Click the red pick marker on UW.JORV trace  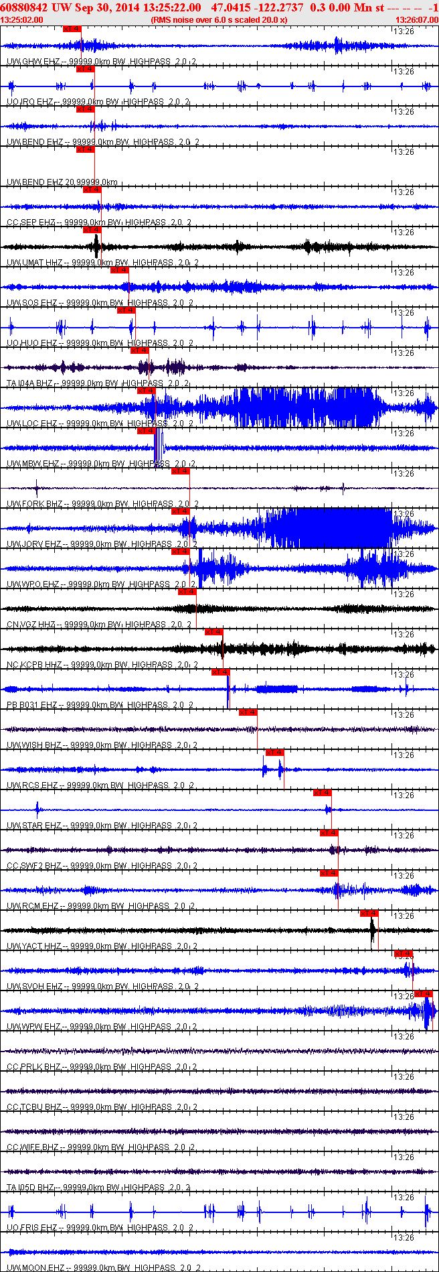[180, 511]
